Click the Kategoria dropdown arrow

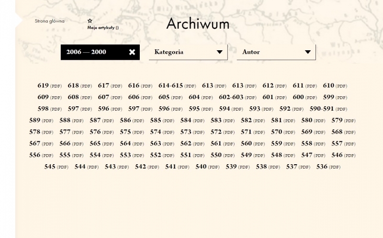220,52
